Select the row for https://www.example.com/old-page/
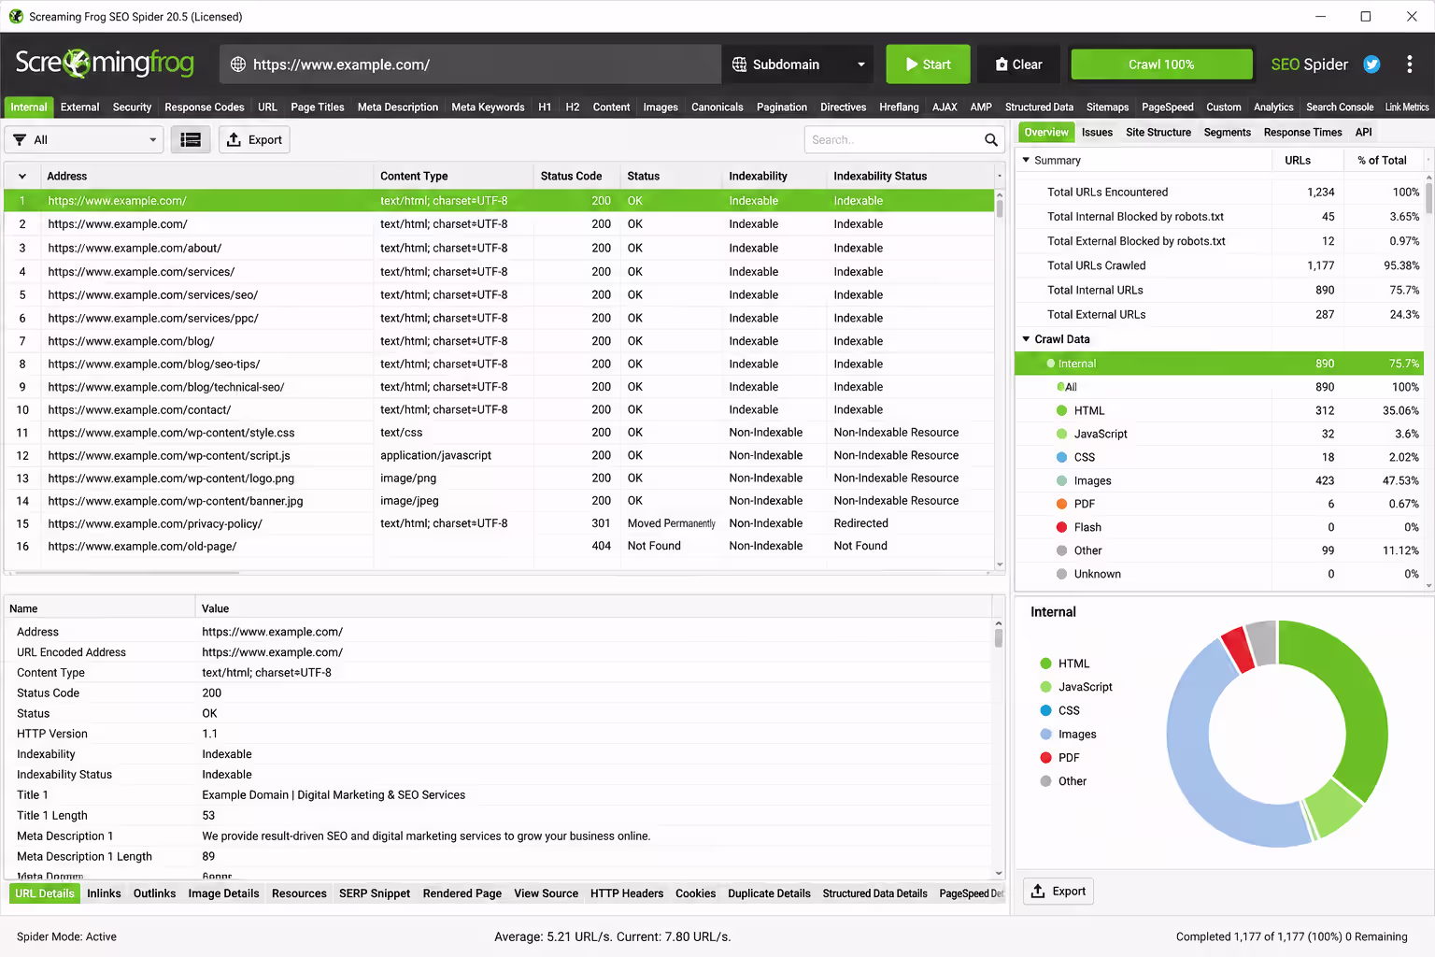 [x=499, y=546]
